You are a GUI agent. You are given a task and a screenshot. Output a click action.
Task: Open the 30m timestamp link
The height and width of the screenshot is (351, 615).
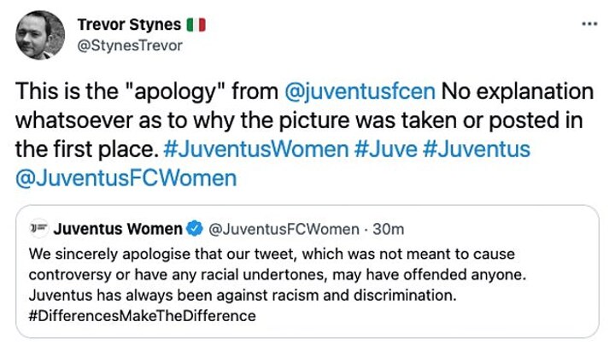[389, 229]
